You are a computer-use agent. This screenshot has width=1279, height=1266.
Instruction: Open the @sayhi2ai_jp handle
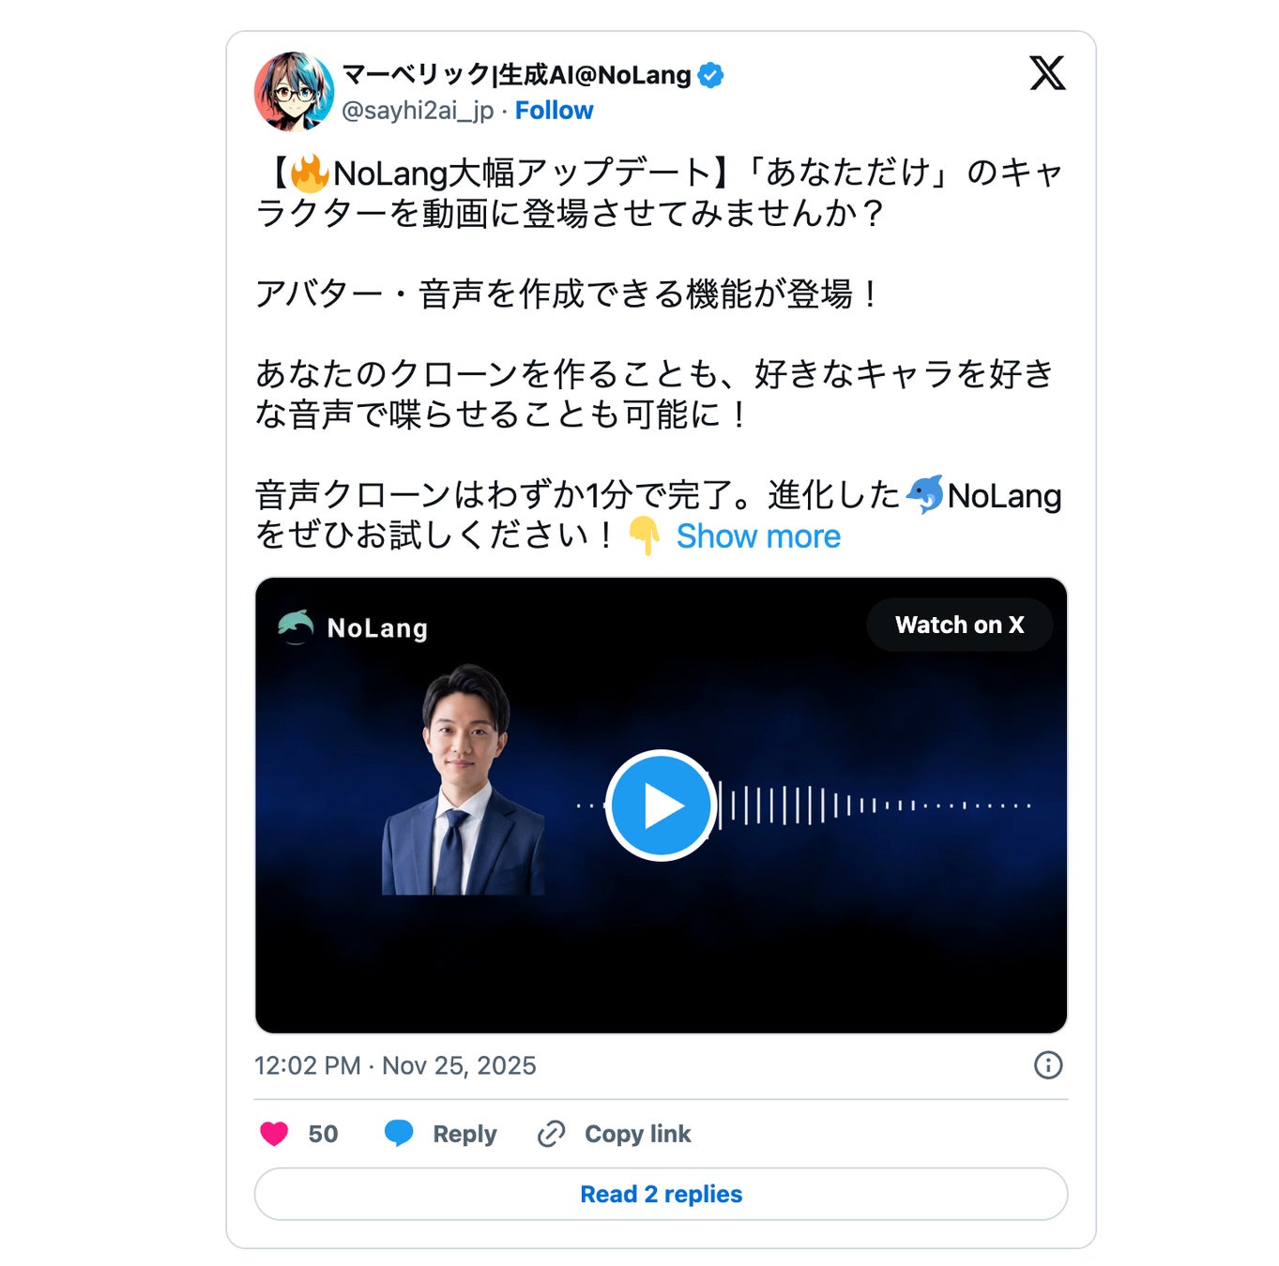(418, 111)
